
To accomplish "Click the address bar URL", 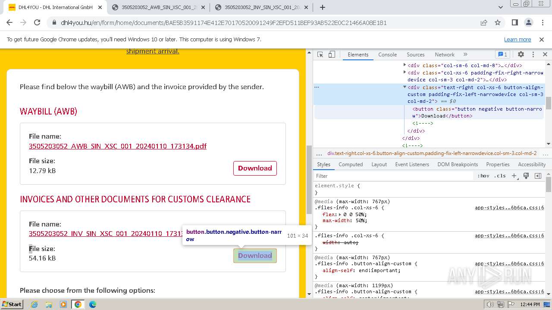I will (224, 23).
